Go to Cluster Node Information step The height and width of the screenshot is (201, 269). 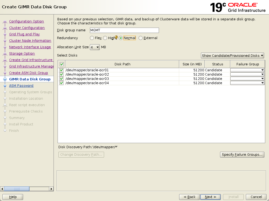(x=30, y=41)
